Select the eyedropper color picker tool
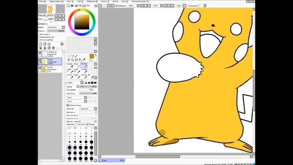Image resolution: width=293 pixels, height=165 pixels. pyautogui.click(x=84, y=60)
